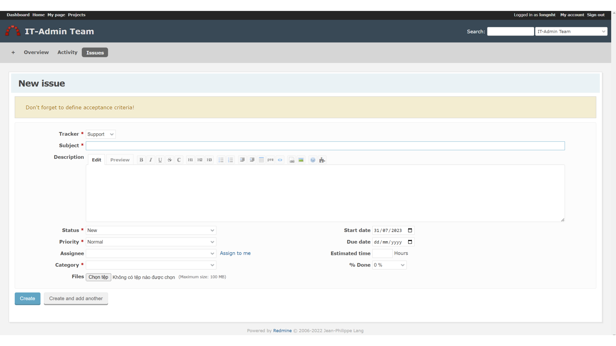The height and width of the screenshot is (346, 616).
Task: Click into the Subject input field
Action: [x=325, y=146]
